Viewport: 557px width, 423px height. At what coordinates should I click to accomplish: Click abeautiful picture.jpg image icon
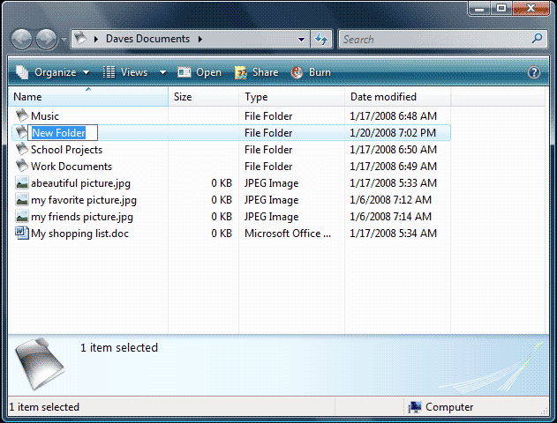click(22, 182)
